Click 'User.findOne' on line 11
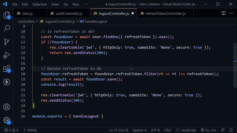The width and height of the screenshot is (237, 133). [x=105, y=37]
